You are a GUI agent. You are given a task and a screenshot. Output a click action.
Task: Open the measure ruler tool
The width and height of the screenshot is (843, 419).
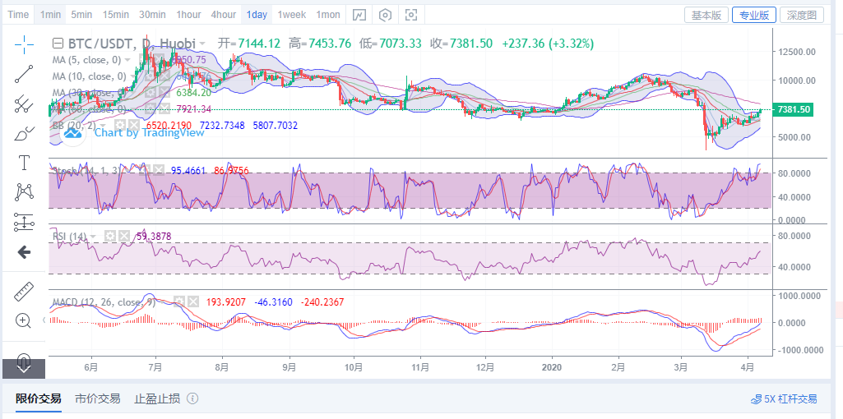[x=24, y=291]
